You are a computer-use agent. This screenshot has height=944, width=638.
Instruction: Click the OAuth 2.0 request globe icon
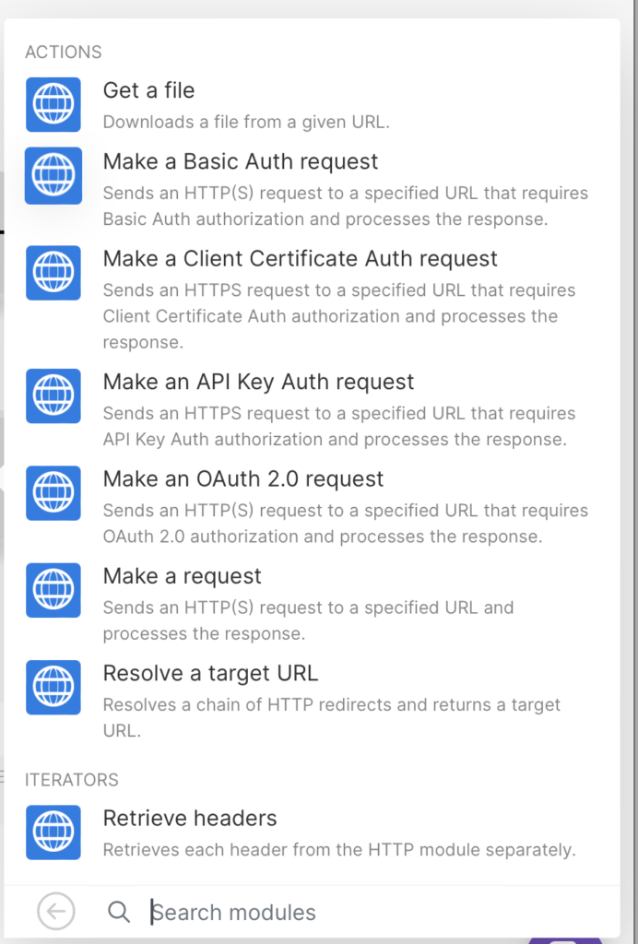(53, 493)
